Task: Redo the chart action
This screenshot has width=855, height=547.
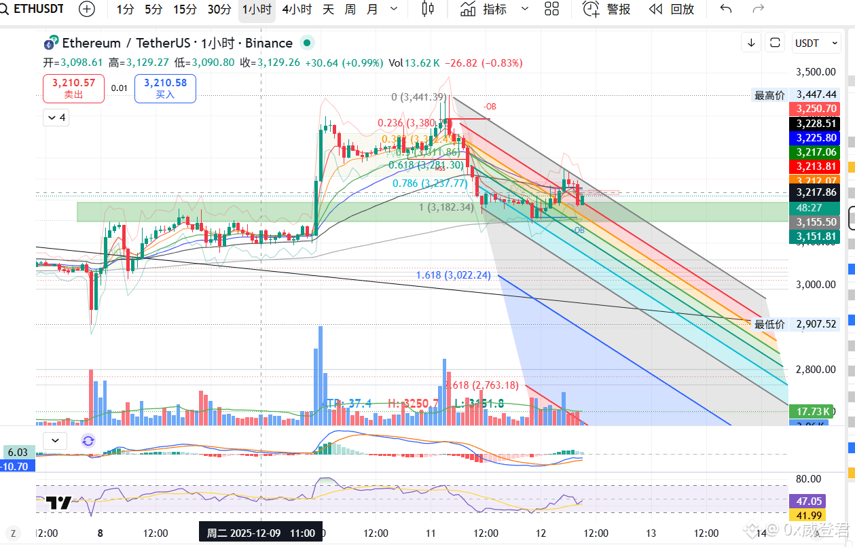Action: pyautogui.click(x=759, y=9)
